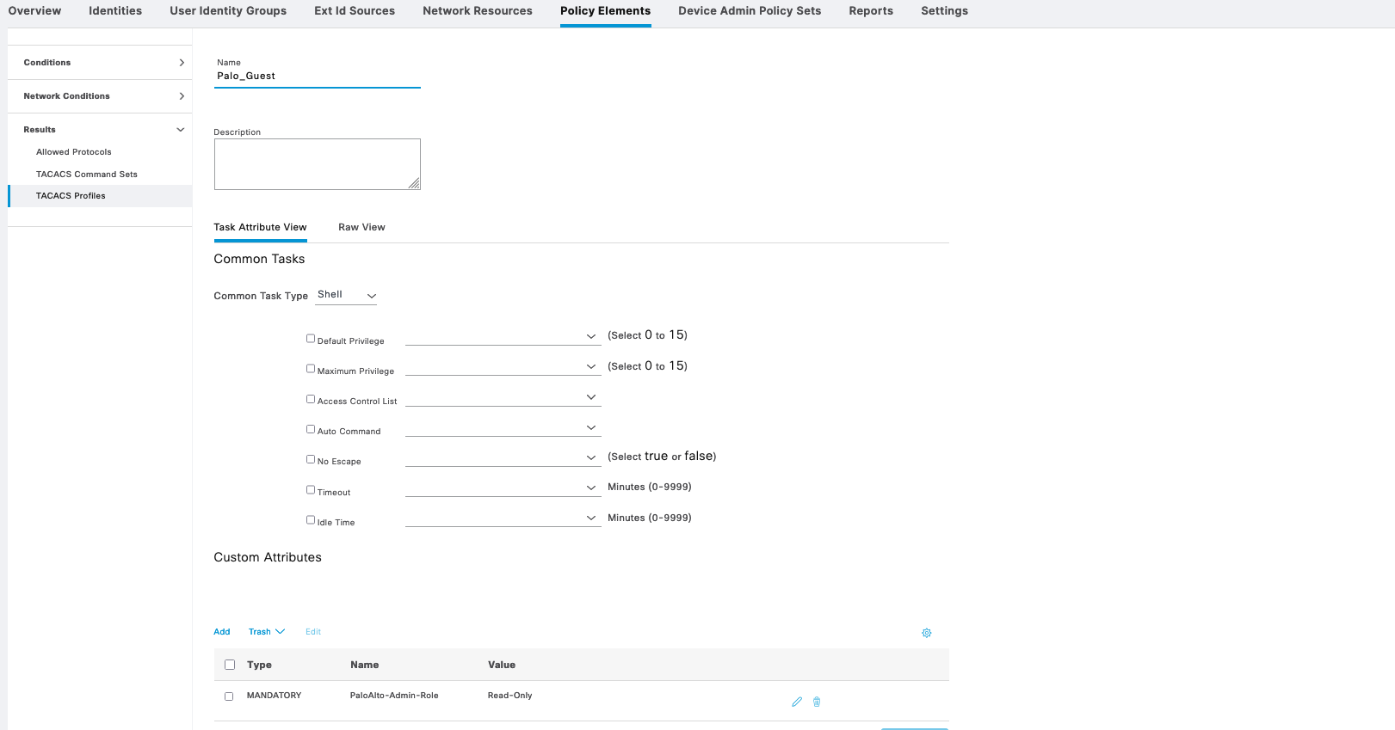The image size is (1395, 730).
Task: Open the Common Task Type Shell dropdown
Action: (x=347, y=295)
